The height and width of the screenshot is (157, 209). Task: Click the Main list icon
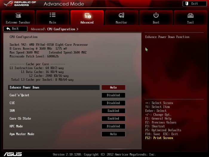pyautogui.click(x=53, y=15)
